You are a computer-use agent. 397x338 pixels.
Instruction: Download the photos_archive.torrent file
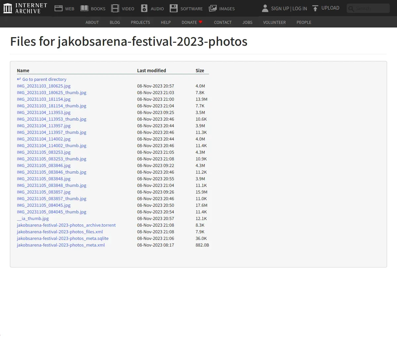pos(66,225)
